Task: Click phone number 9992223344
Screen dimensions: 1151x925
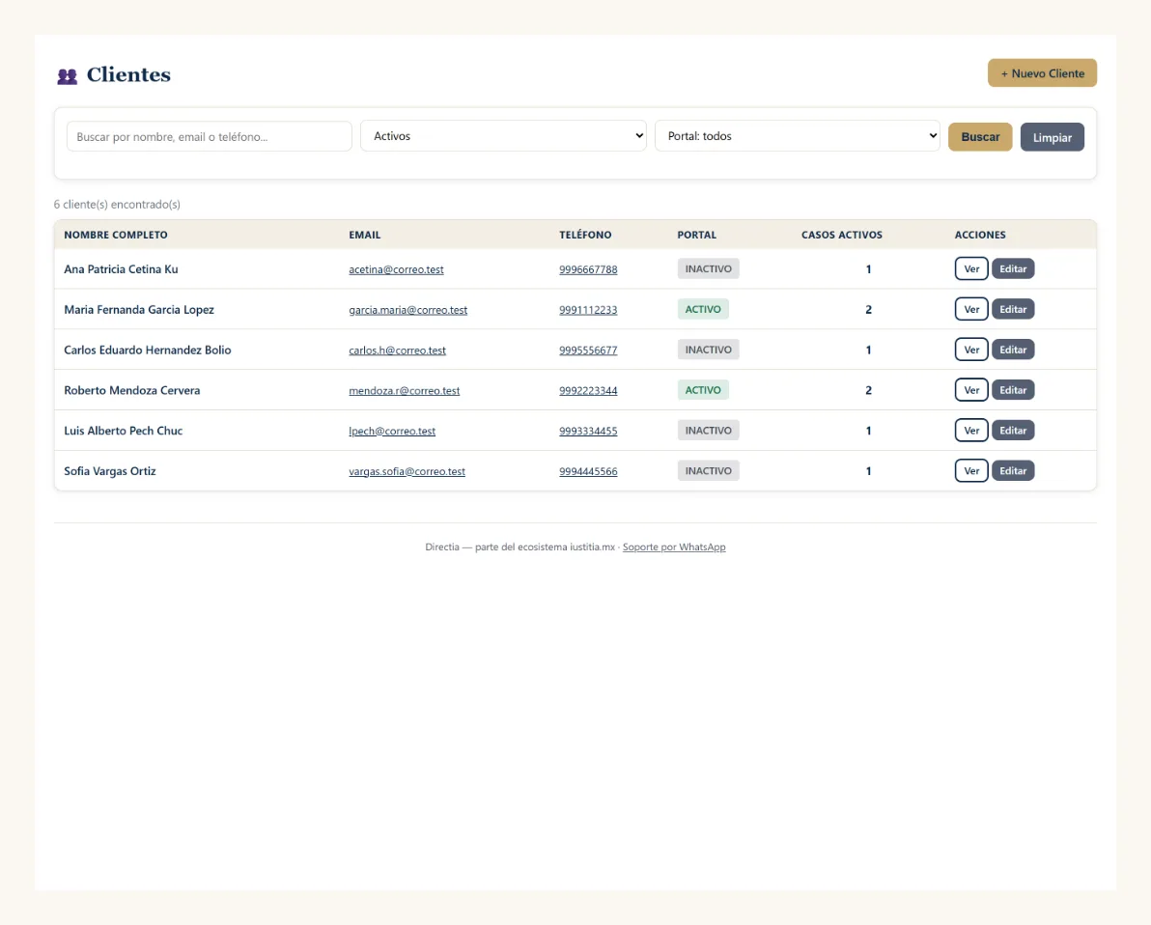Action: coord(588,390)
